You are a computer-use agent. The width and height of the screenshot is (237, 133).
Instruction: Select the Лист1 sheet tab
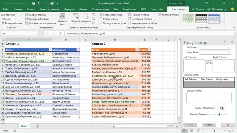click(x=24, y=126)
